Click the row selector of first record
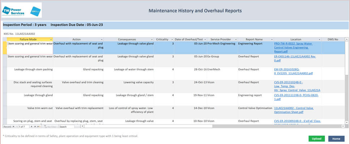This screenshot has width=350, height=144. [x=5, y=48]
